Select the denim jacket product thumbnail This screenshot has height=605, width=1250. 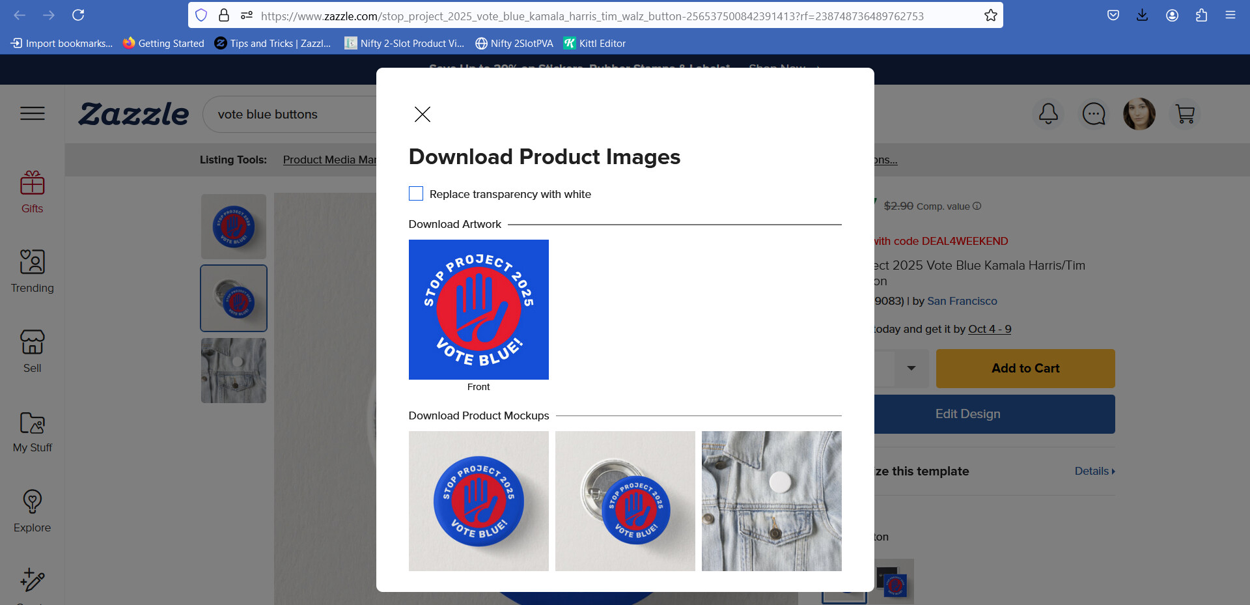[234, 370]
